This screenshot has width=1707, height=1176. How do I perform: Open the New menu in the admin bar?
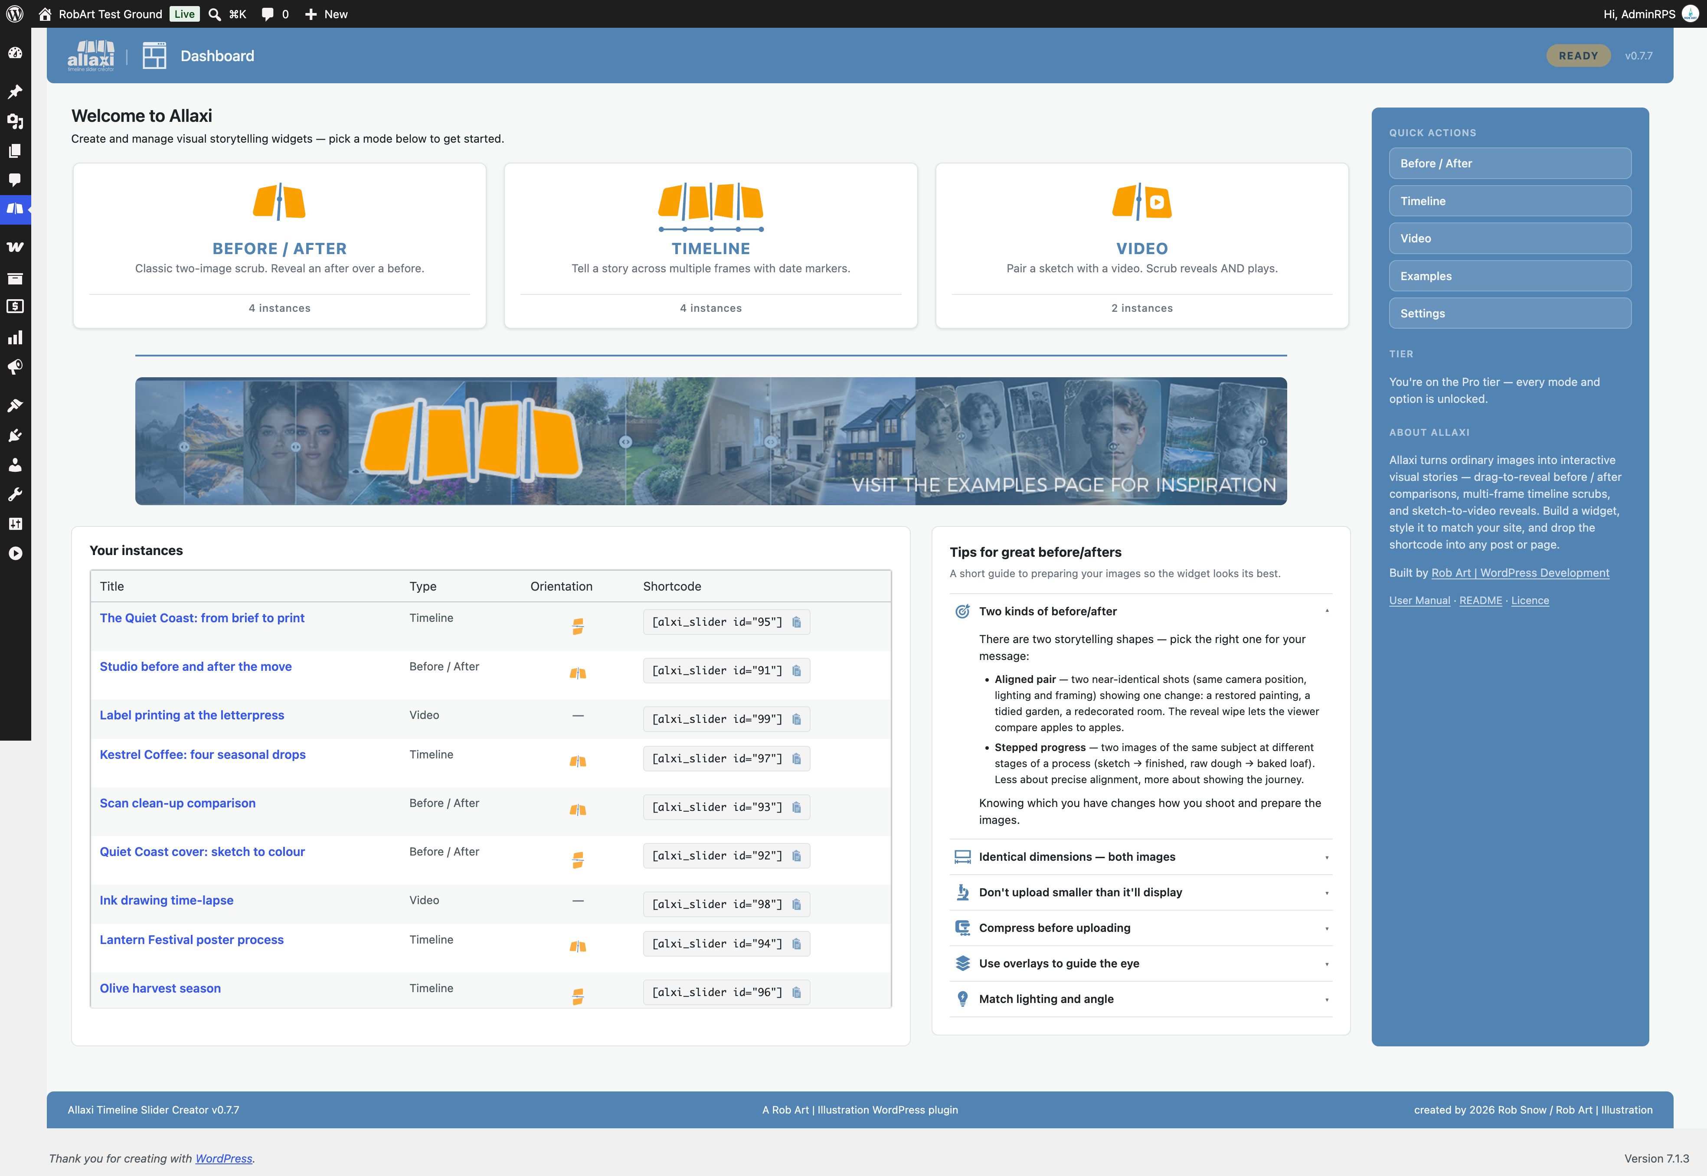click(327, 14)
